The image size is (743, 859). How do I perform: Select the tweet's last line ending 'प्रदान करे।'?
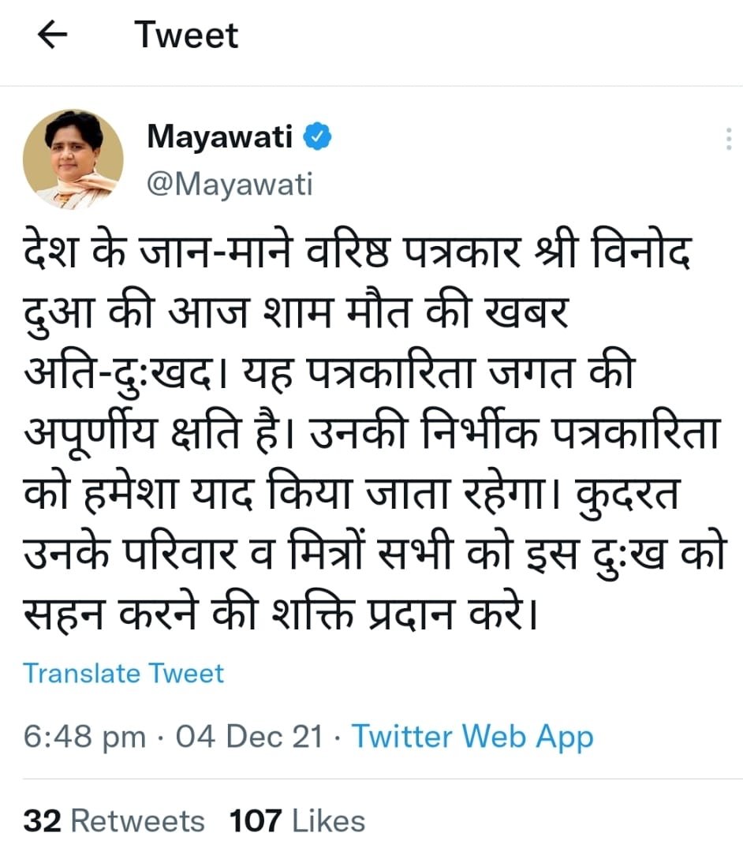(x=281, y=612)
